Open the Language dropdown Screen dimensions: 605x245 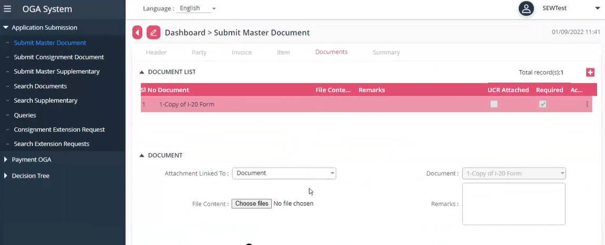click(197, 8)
